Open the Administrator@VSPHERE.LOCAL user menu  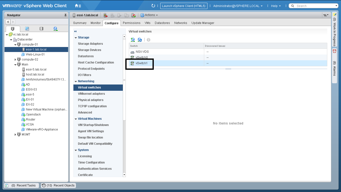238,6
